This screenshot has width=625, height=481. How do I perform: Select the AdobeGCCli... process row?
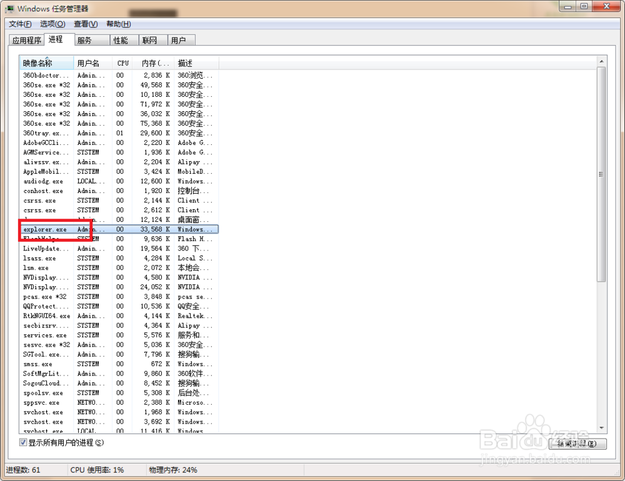[x=119, y=142]
